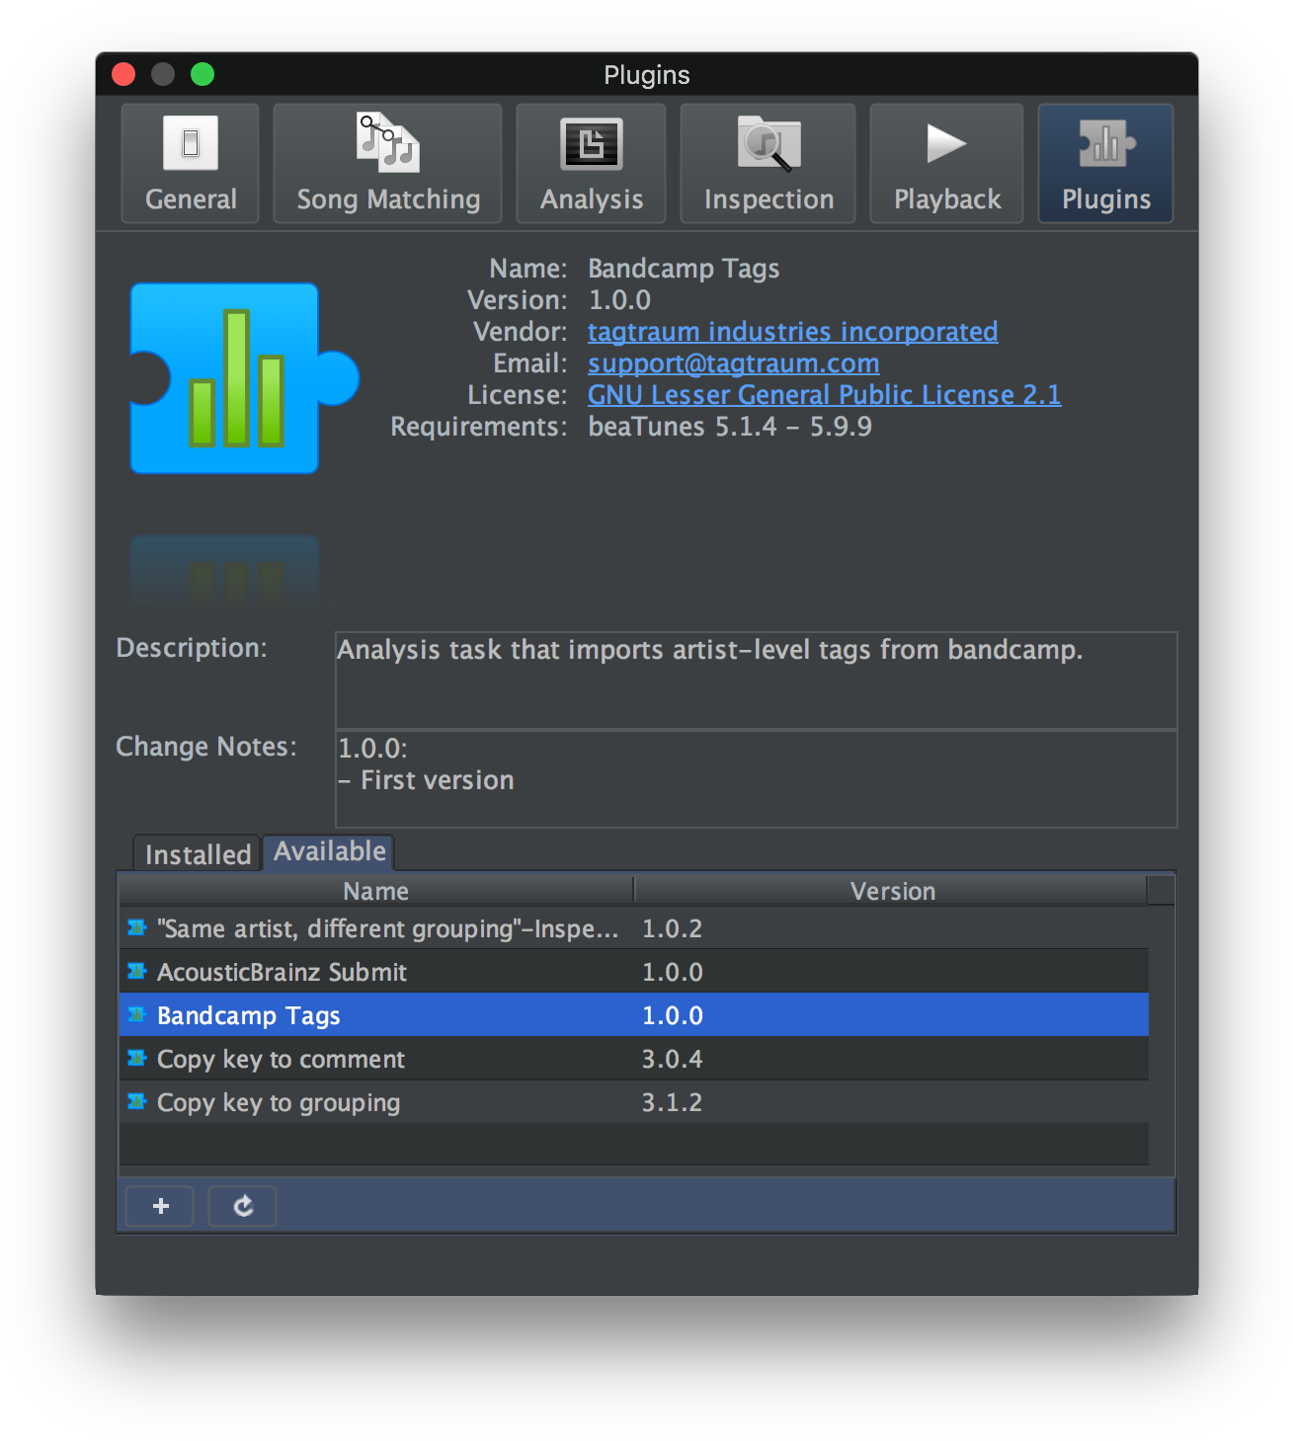Refresh the plugin list
Image resolution: width=1293 pixels, height=1441 pixels.
tap(241, 1206)
